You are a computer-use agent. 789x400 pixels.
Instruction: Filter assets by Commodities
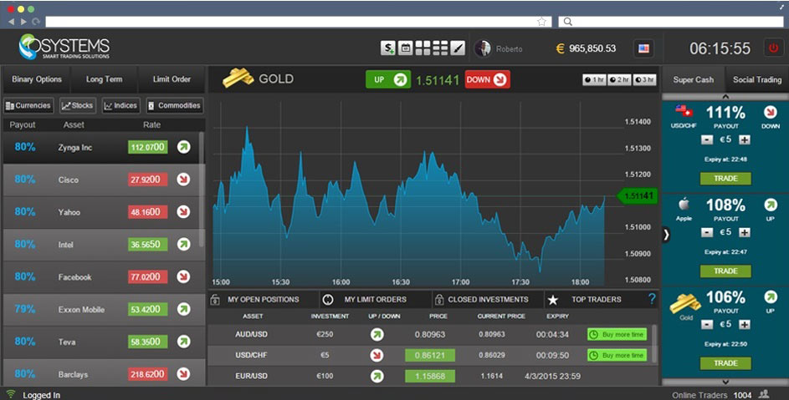(175, 105)
